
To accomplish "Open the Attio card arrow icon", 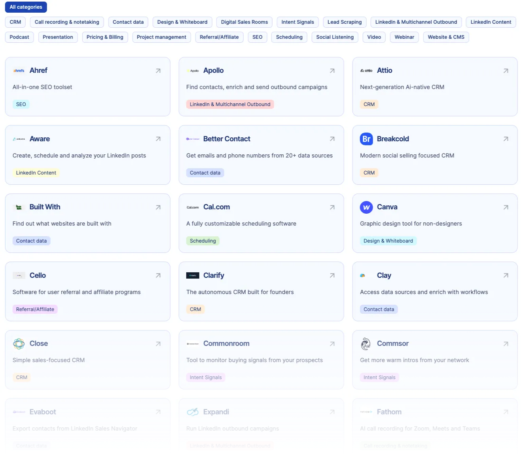I will pyautogui.click(x=506, y=71).
